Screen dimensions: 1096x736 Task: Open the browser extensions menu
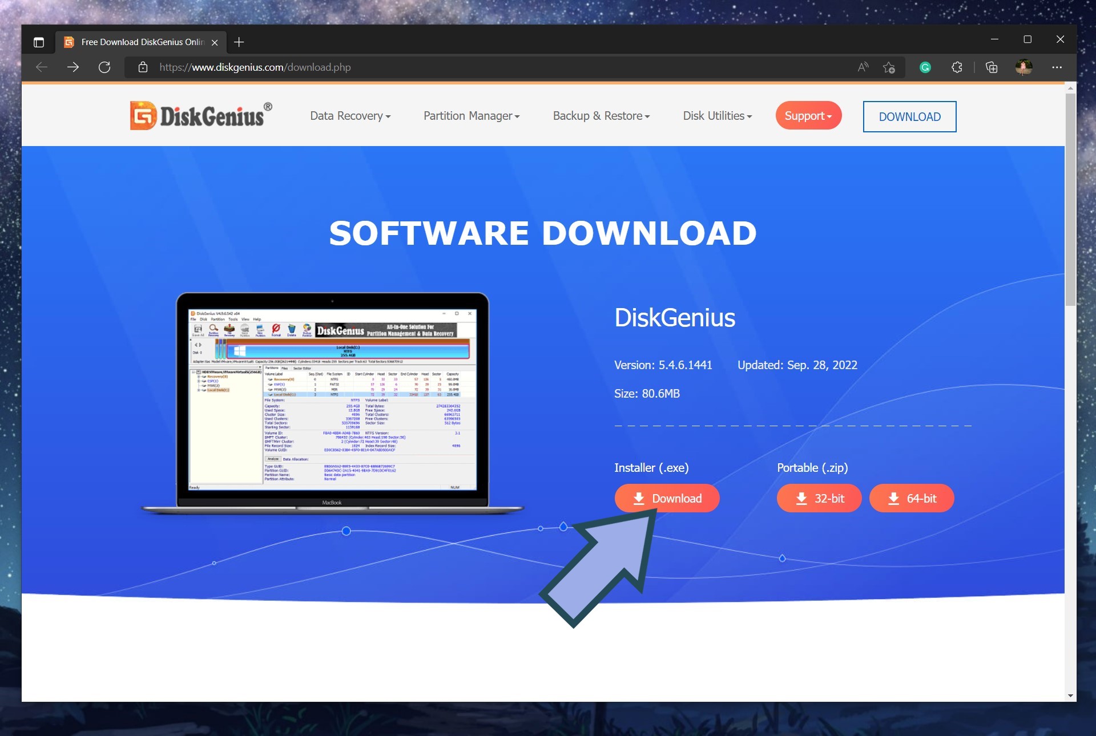[957, 67]
